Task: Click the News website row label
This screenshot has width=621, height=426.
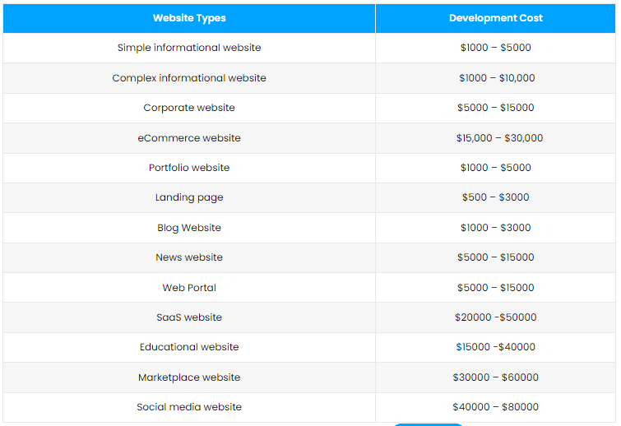Action: pos(189,257)
